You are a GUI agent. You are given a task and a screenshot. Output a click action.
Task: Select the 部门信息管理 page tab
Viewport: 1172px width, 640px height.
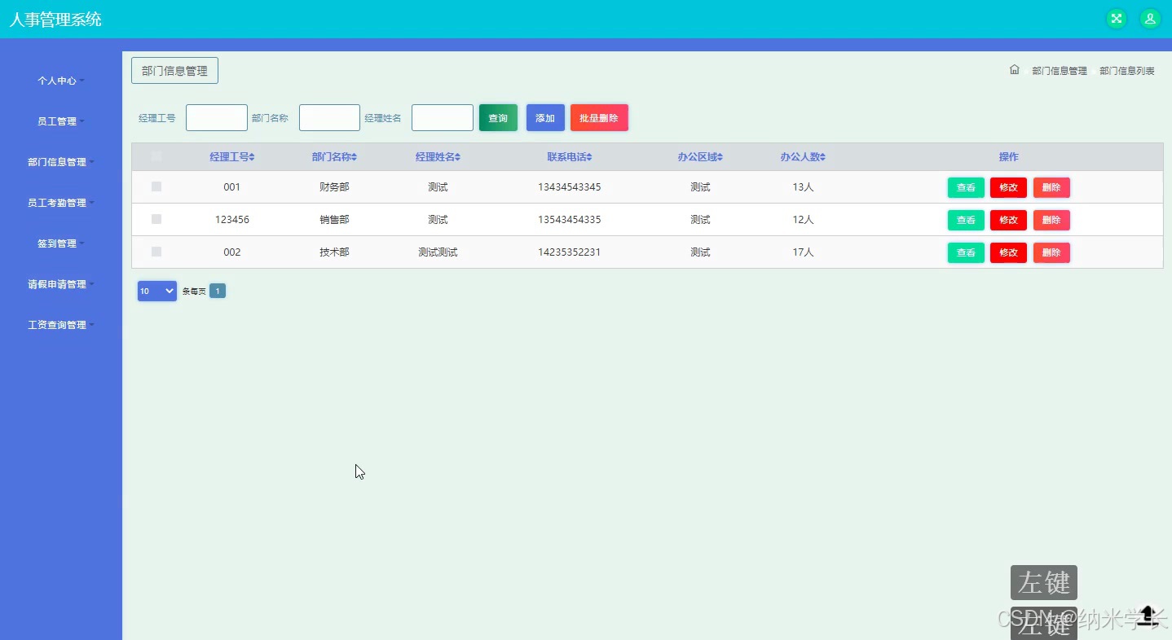174,71
